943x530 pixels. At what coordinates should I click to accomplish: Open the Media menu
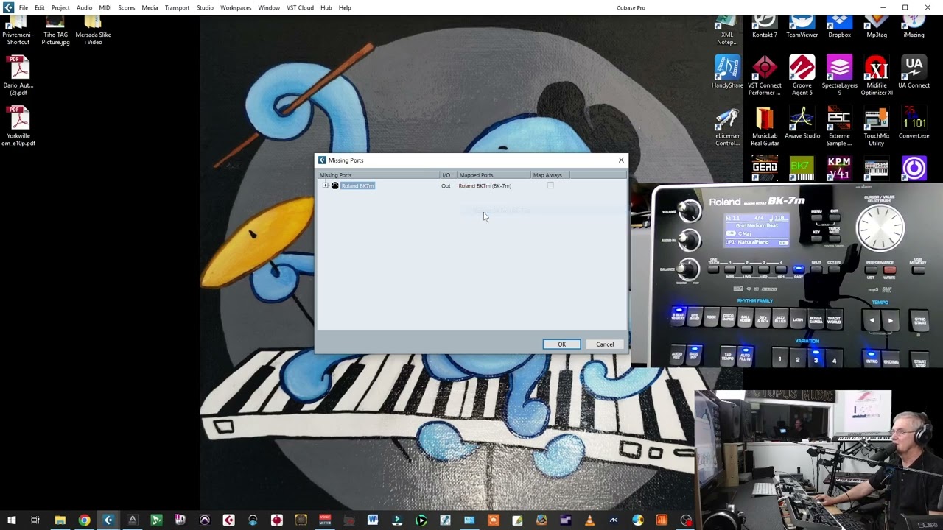150,7
